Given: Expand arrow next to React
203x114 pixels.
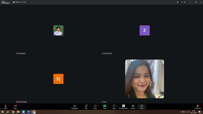Looking at the screenshot, I should (x=98, y=106).
